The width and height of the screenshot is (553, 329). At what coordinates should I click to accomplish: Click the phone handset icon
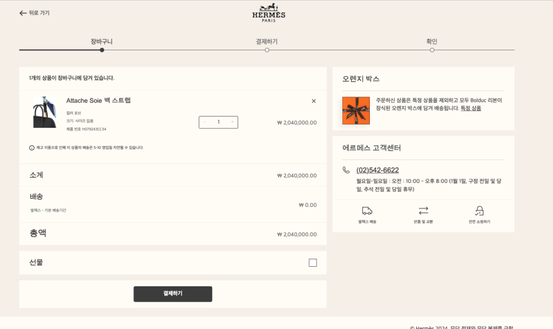click(346, 170)
